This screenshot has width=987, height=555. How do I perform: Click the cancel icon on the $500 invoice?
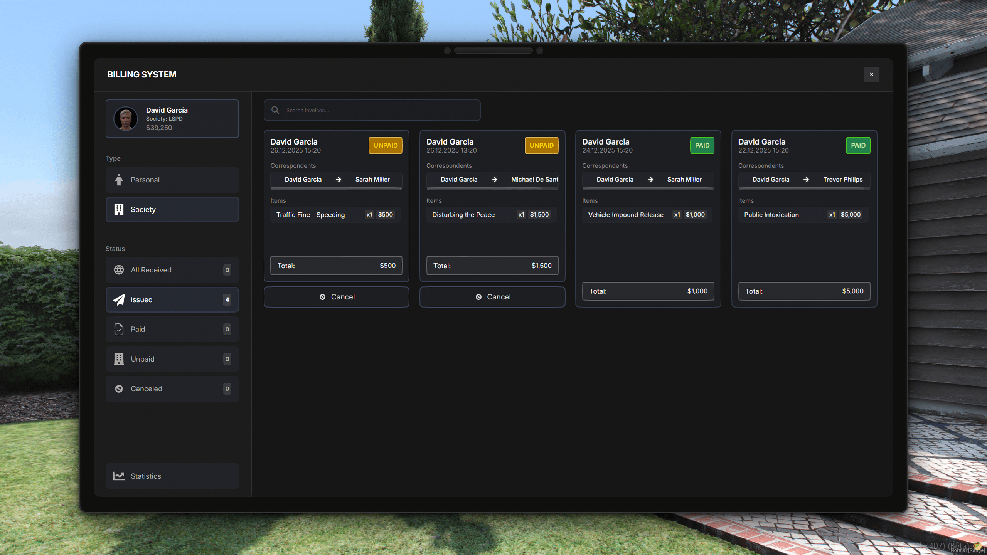pyautogui.click(x=322, y=297)
